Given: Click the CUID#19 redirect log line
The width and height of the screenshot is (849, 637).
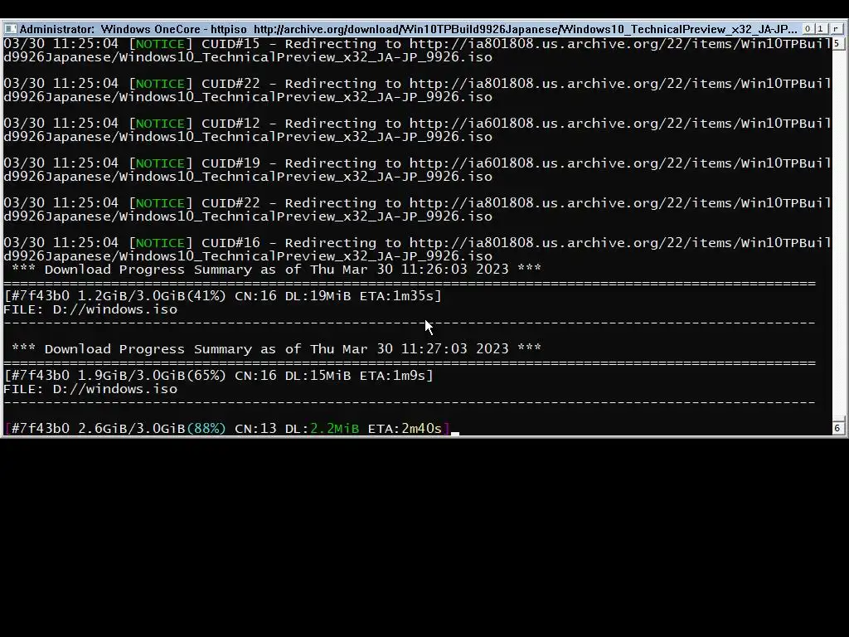Looking at the screenshot, I should tap(417, 169).
